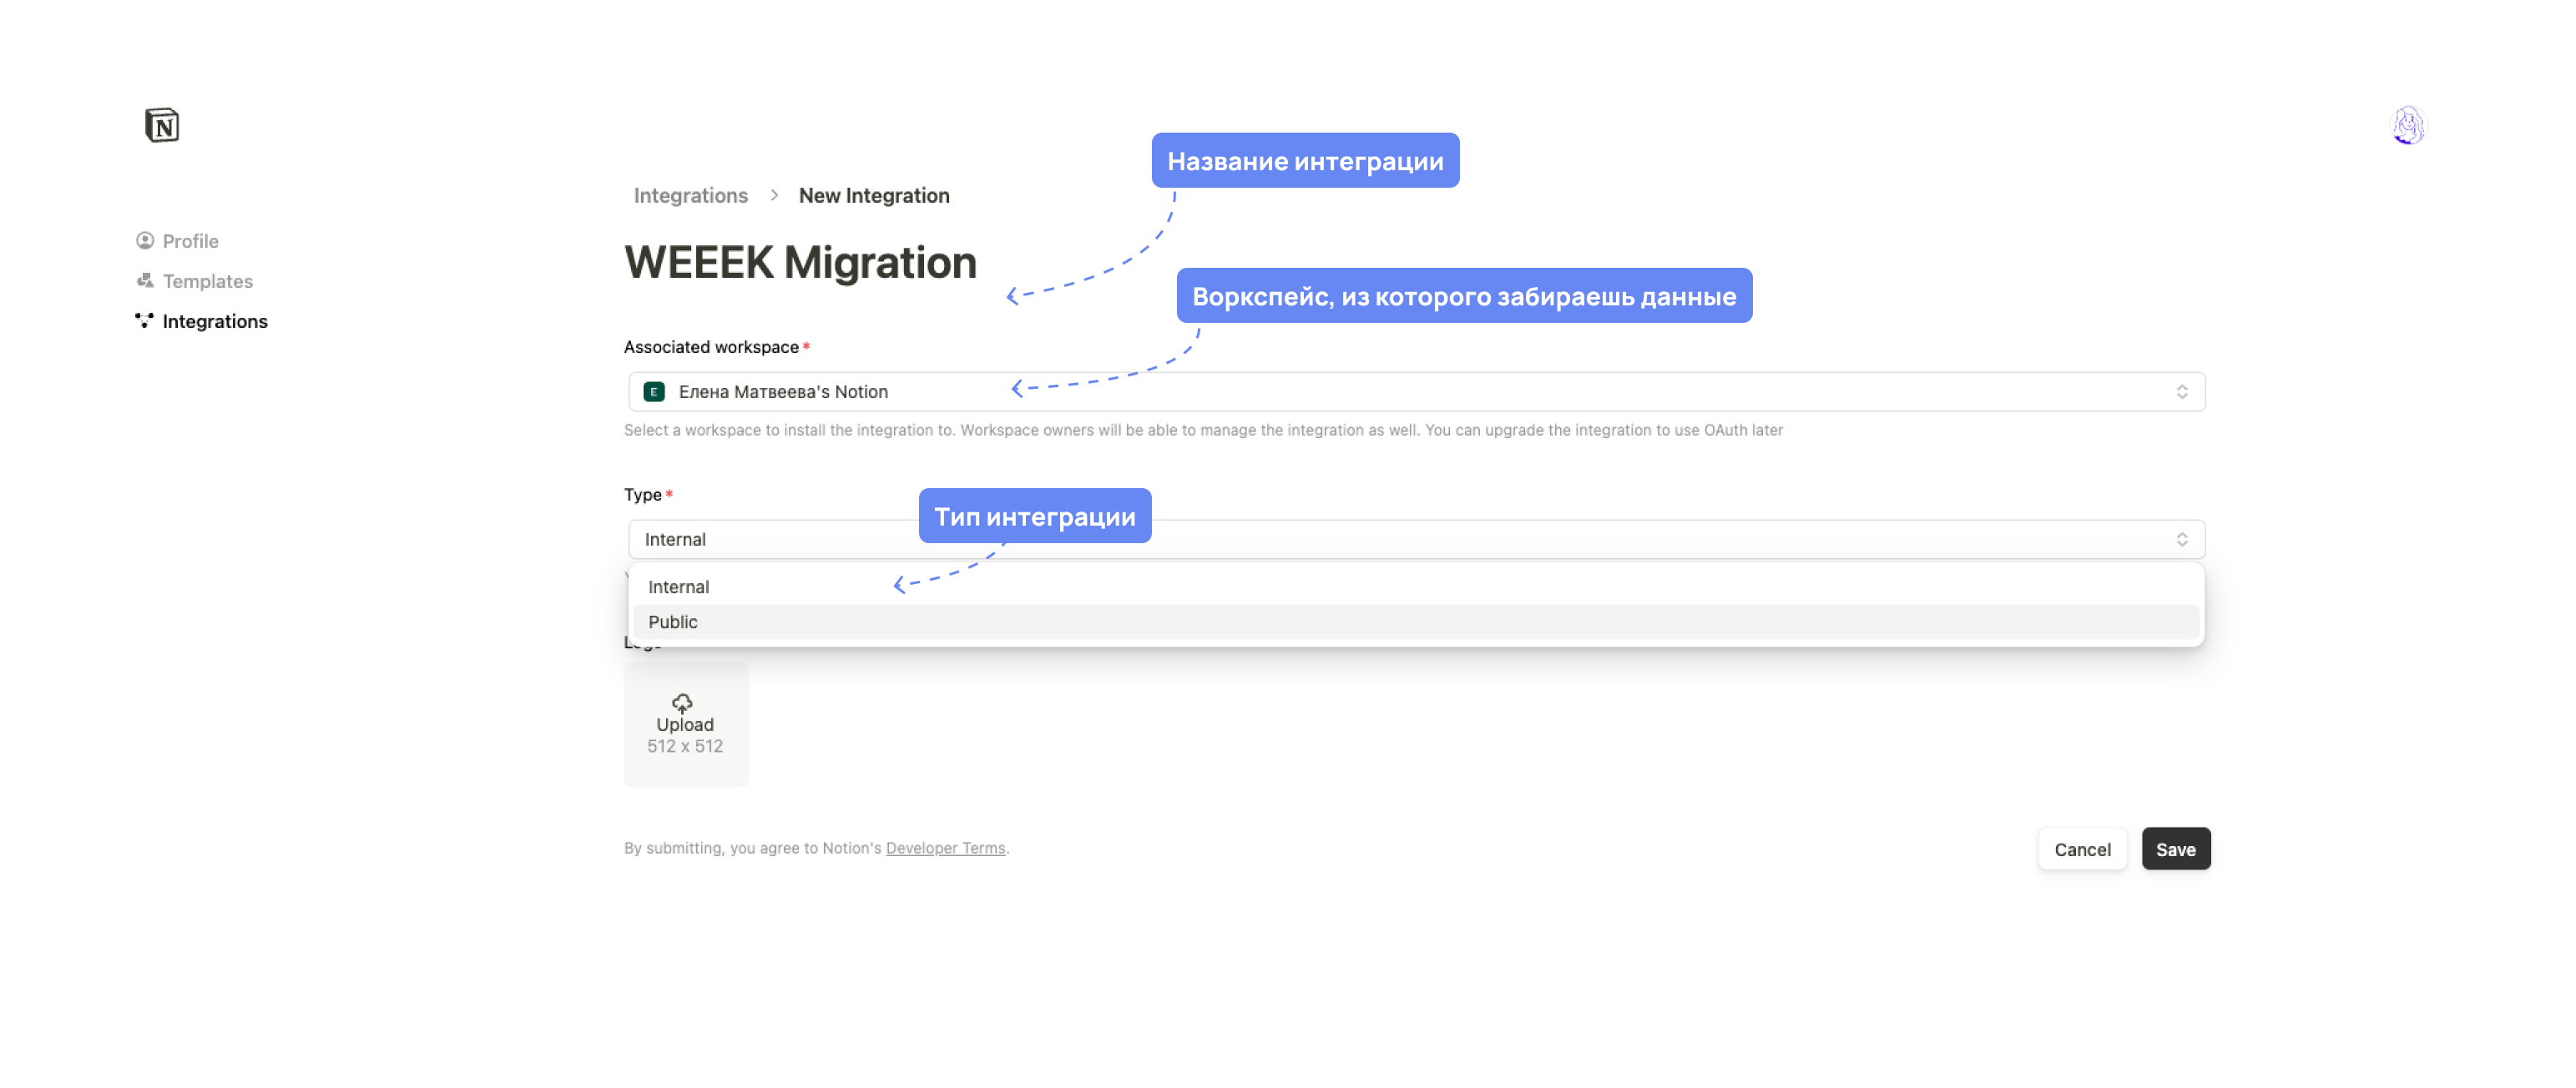Click the Notion logo icon
This screenshot has height=1088, width=2576.
(162, 125)
